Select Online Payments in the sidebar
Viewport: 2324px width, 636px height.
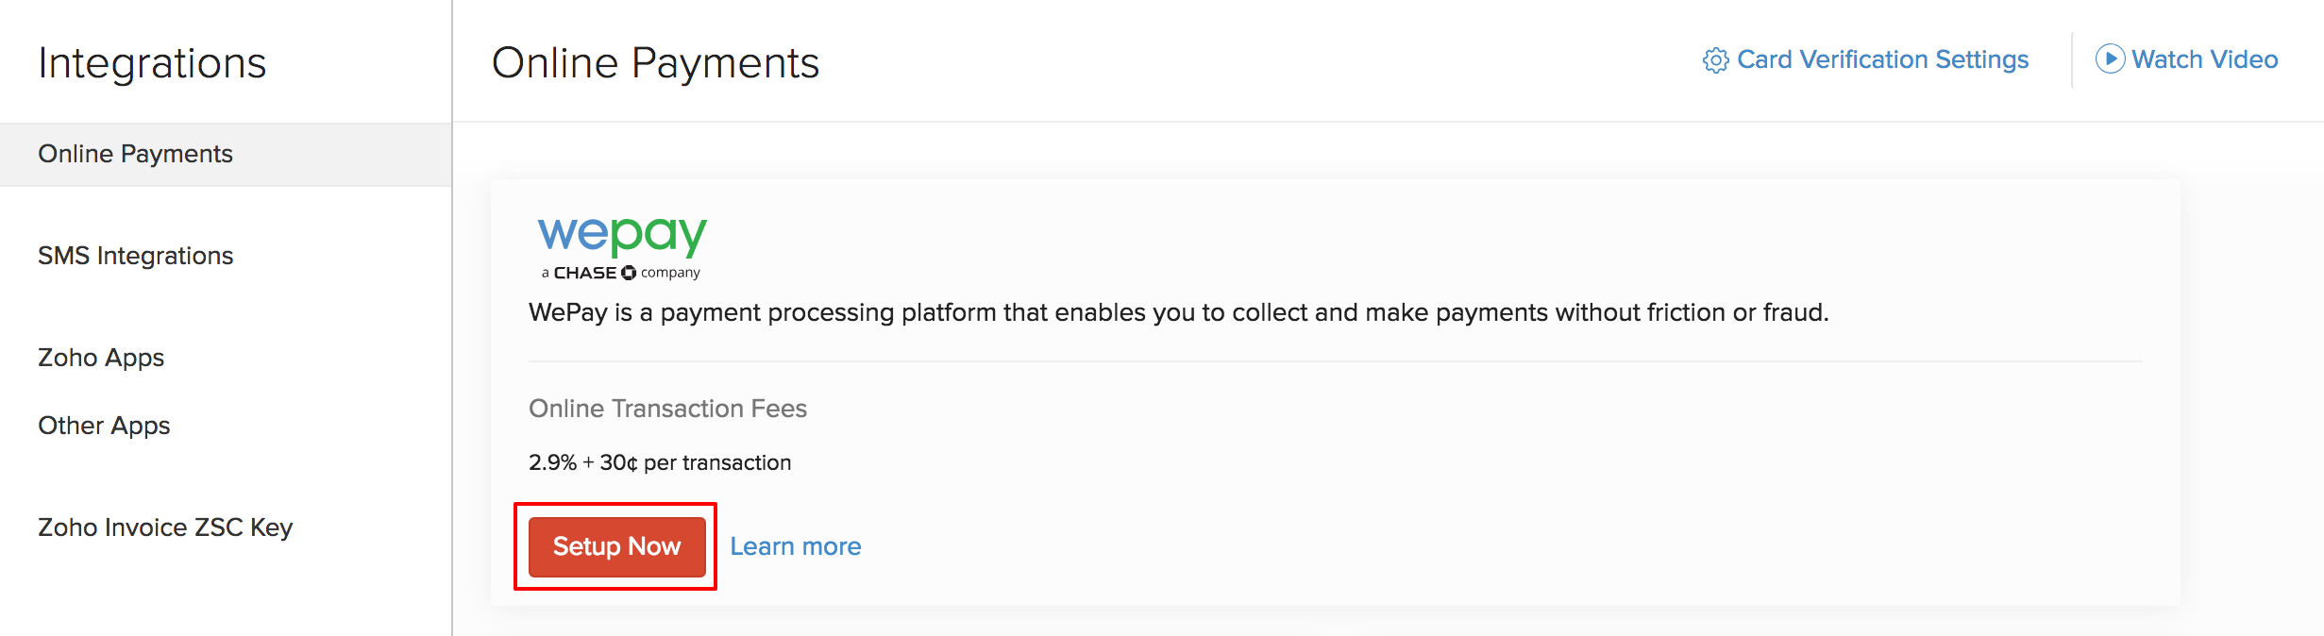[x=135, y=154]
